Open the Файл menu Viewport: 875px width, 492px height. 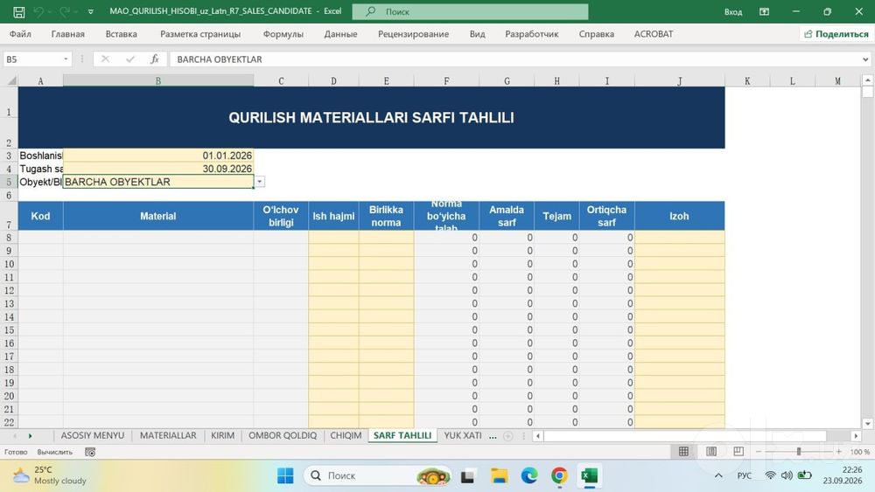tap(20, 34)
